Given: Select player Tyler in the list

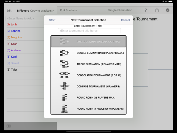Looking at the screenshot, I should pyautogui.click(x=12, y=70).
